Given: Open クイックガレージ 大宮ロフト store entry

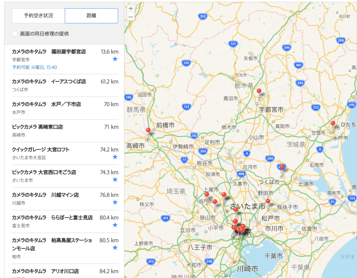Looking at the screenshot, I should (65, 154).
